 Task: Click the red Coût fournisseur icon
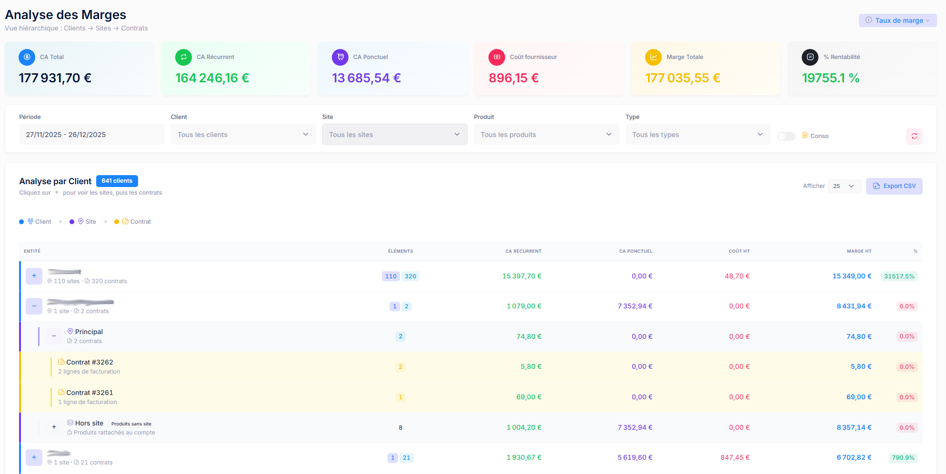(x=497, y=57)
